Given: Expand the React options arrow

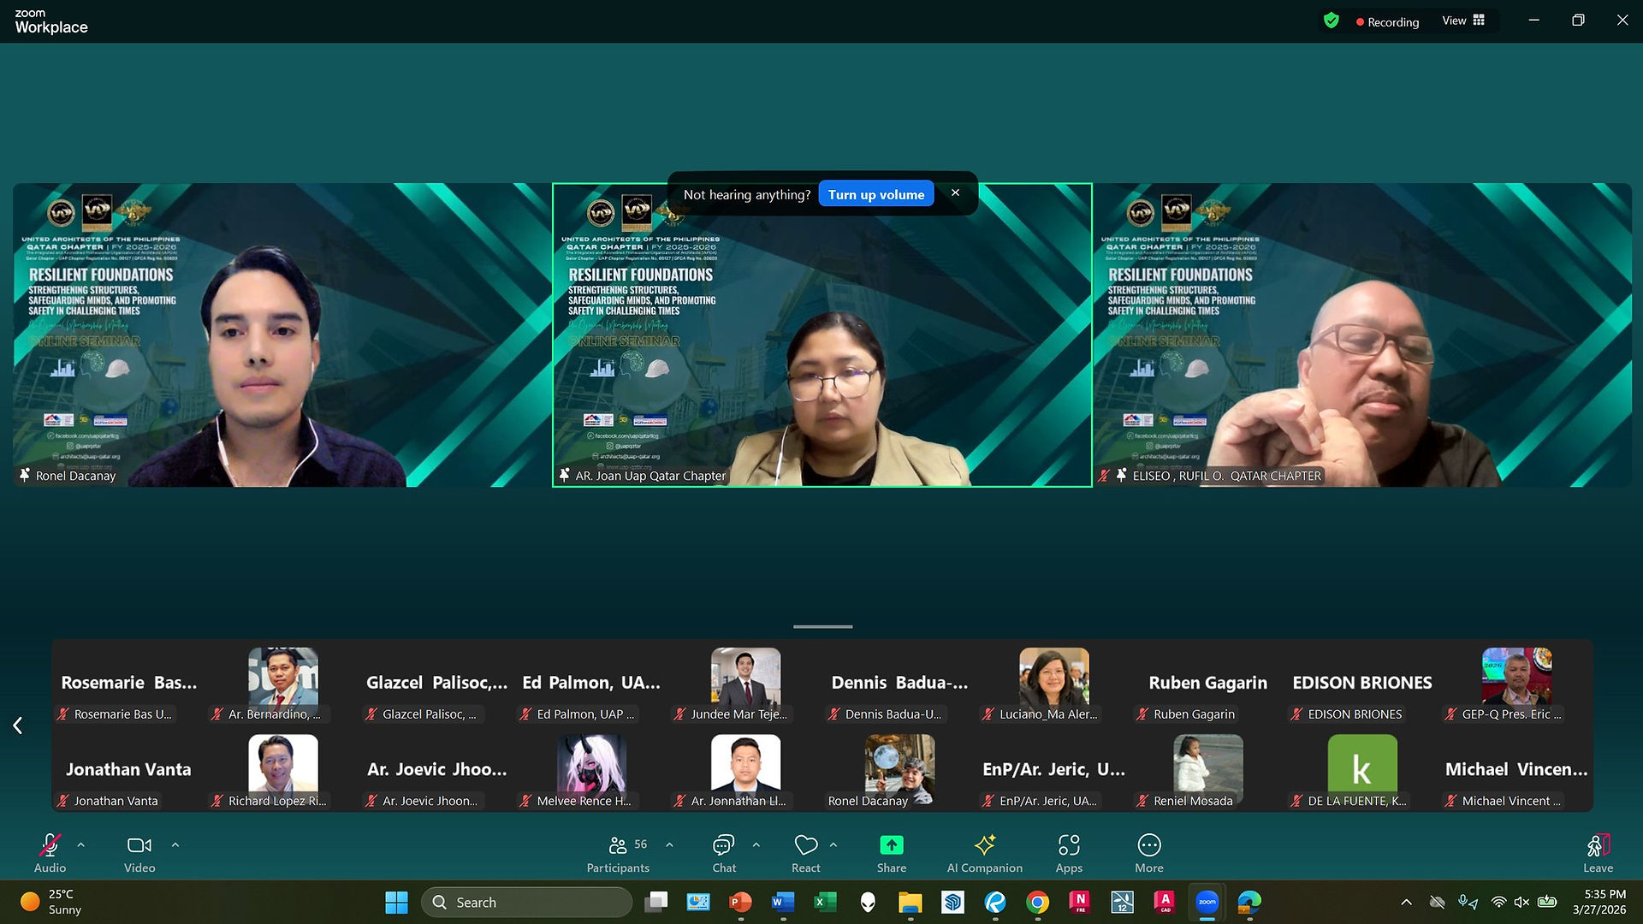Looking at the screenshot, I should (833, 845).
